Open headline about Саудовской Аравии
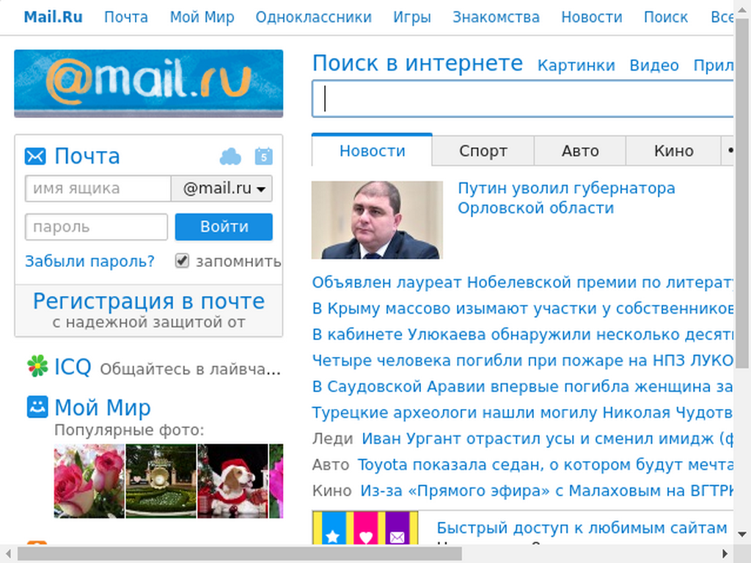Image resolution: width=751 pixels, height=563 pixels. pos(522,386)
